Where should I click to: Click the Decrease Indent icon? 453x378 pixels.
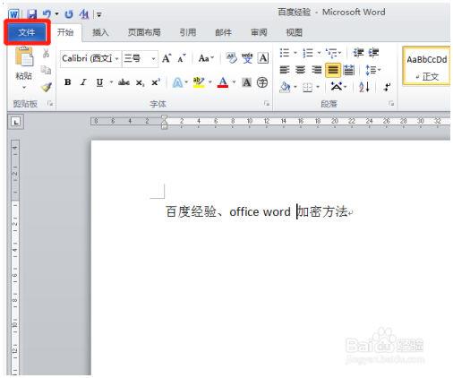coord(358,53)
